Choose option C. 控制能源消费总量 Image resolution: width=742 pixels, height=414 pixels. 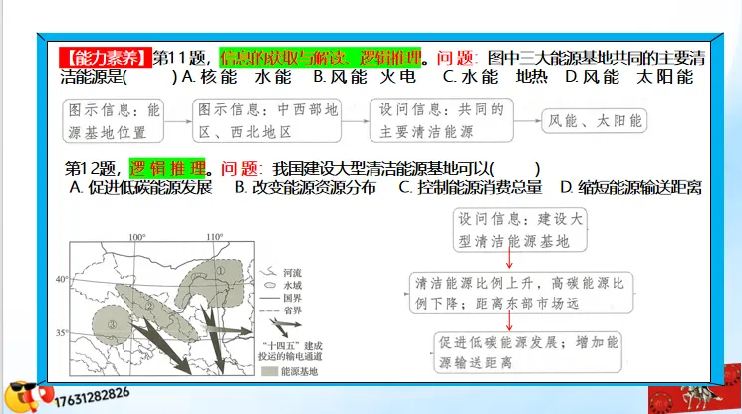point(470,188)
